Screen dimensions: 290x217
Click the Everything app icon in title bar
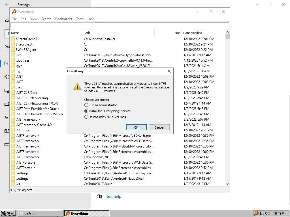14,12
